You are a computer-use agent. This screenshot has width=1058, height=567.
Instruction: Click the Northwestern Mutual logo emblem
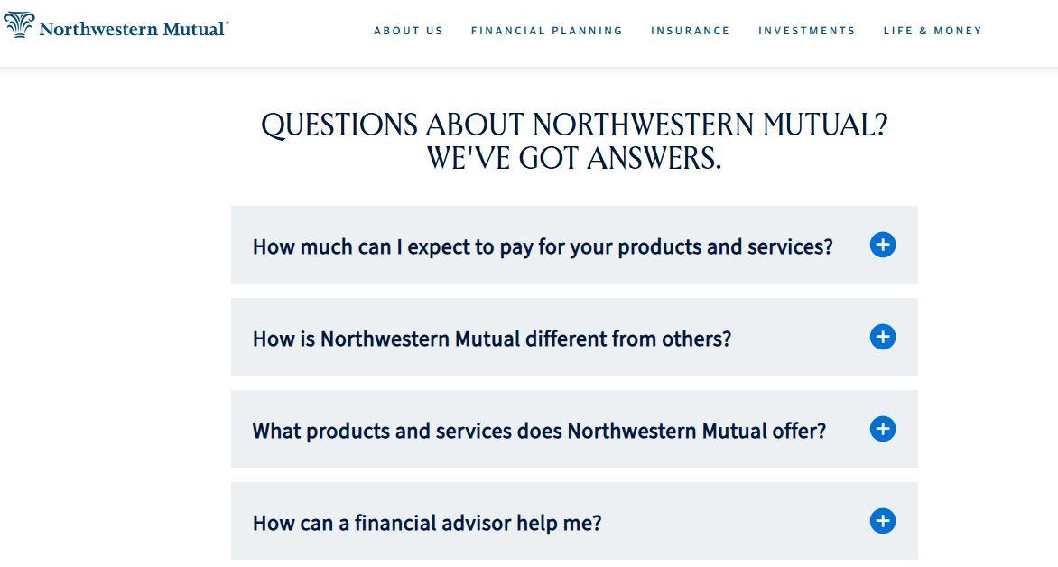[x=19, y=25]
